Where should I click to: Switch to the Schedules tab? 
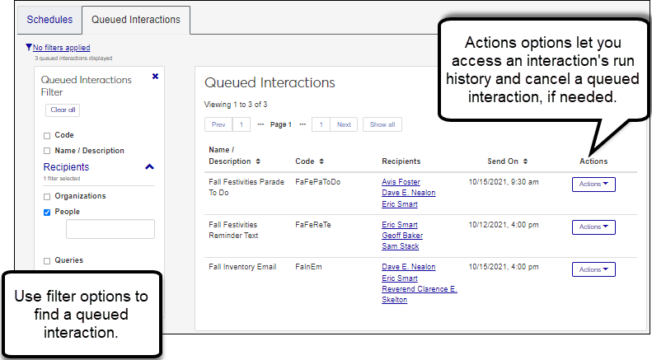tap(49, 19)
